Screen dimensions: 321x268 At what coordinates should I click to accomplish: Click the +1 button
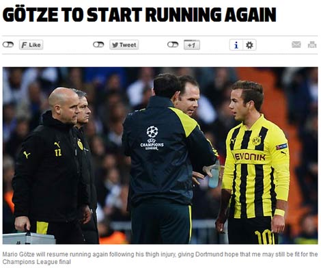pos(192,45)
